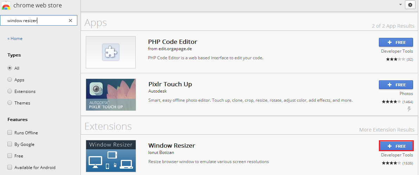
Task: Open the Pixlr Touch Up app thumbnail
Action: (111, 95)
